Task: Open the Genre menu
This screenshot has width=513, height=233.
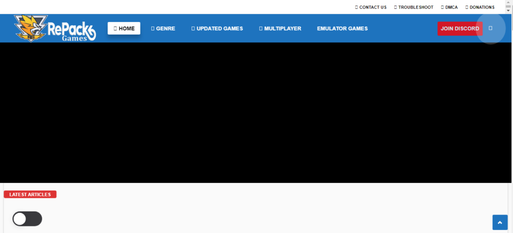Action: click(163, 29)
